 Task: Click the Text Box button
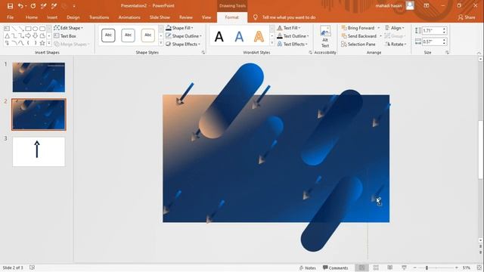pos(65,36)
